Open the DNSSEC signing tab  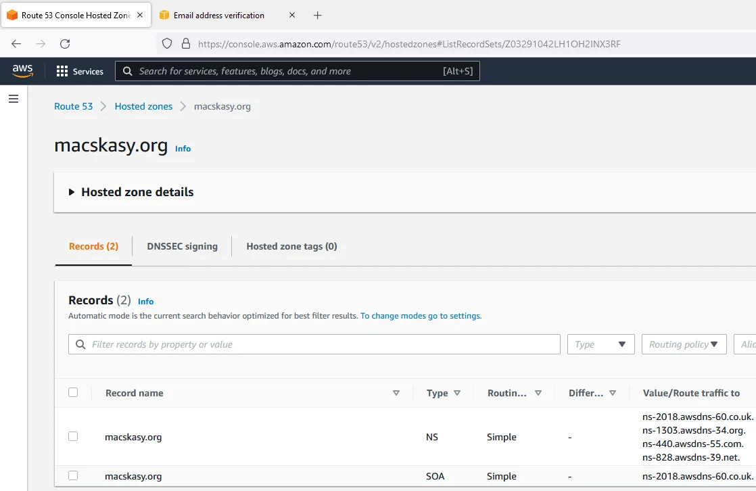coord(183,246)
